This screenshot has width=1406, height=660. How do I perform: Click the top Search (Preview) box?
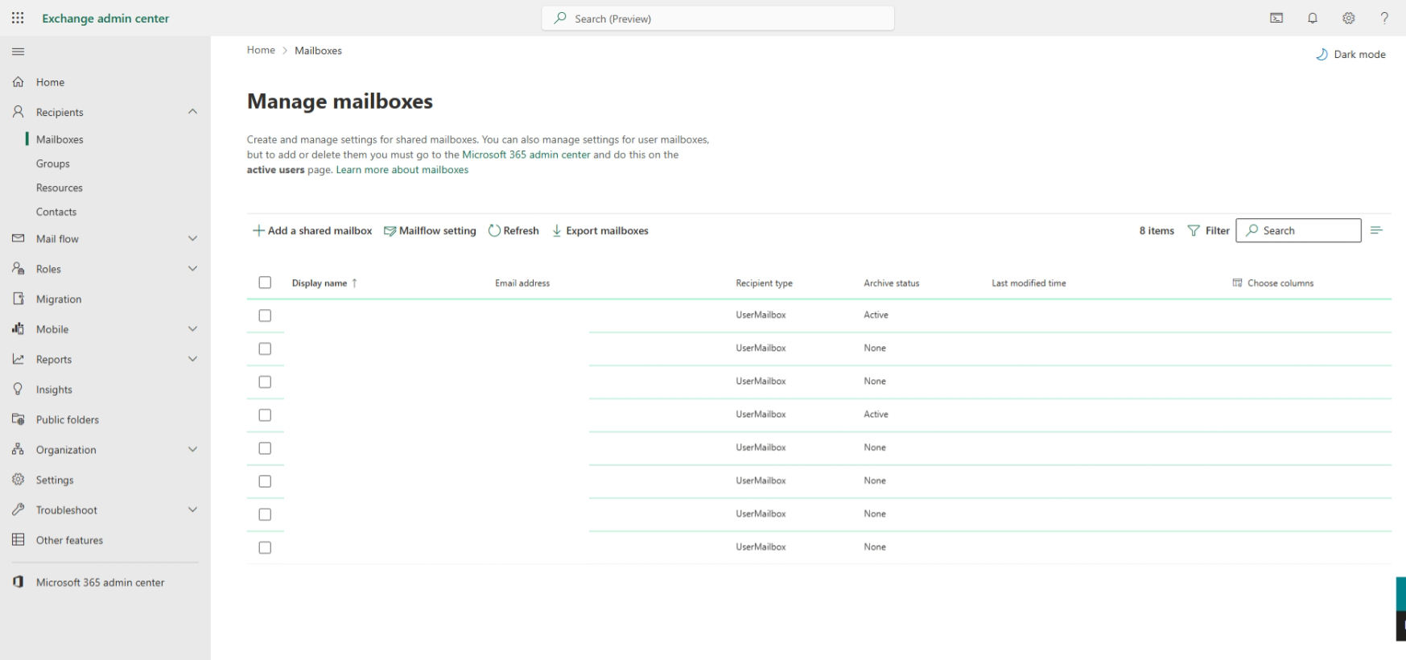pos(718,19)
